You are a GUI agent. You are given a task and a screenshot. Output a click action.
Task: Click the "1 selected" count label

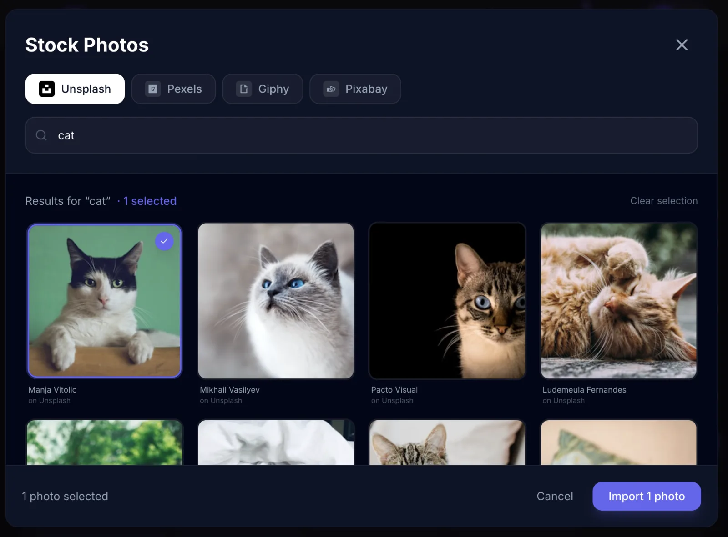(150, 201)
